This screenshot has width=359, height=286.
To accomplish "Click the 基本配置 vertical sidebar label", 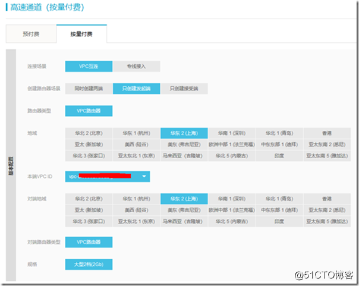I will (11, 166).
